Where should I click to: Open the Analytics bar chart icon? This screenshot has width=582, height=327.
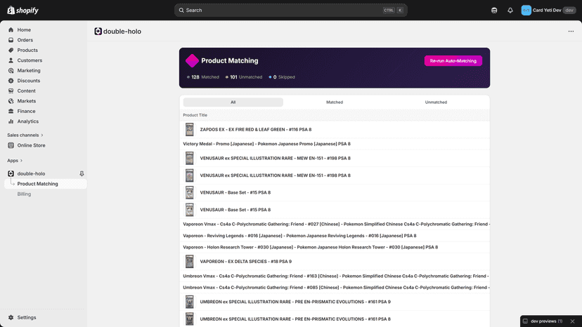pyautogui.click(x=11, y=121)
